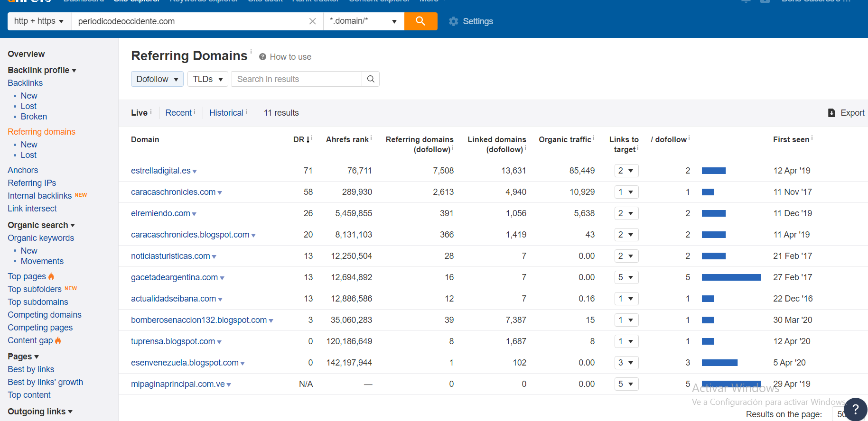The width and height of the screenshot is (868, 421).
Task: Open the caret menu beside elremiendo.com
Action: coord(194,214)
